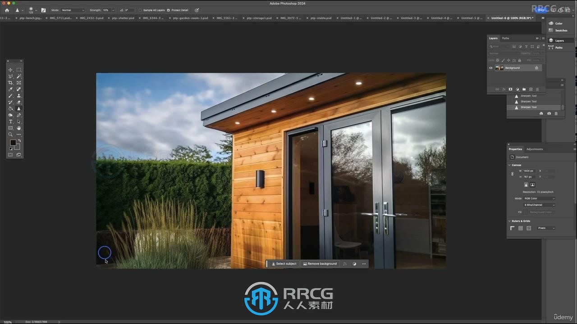Select the Rectangle shape tool
Viewport: 577px width, 324px height.
(x=10, y=128)
